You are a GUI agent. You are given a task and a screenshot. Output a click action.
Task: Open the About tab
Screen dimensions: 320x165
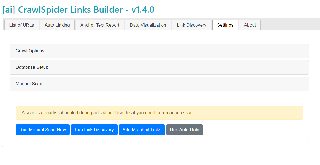click(x=250, y=25)
